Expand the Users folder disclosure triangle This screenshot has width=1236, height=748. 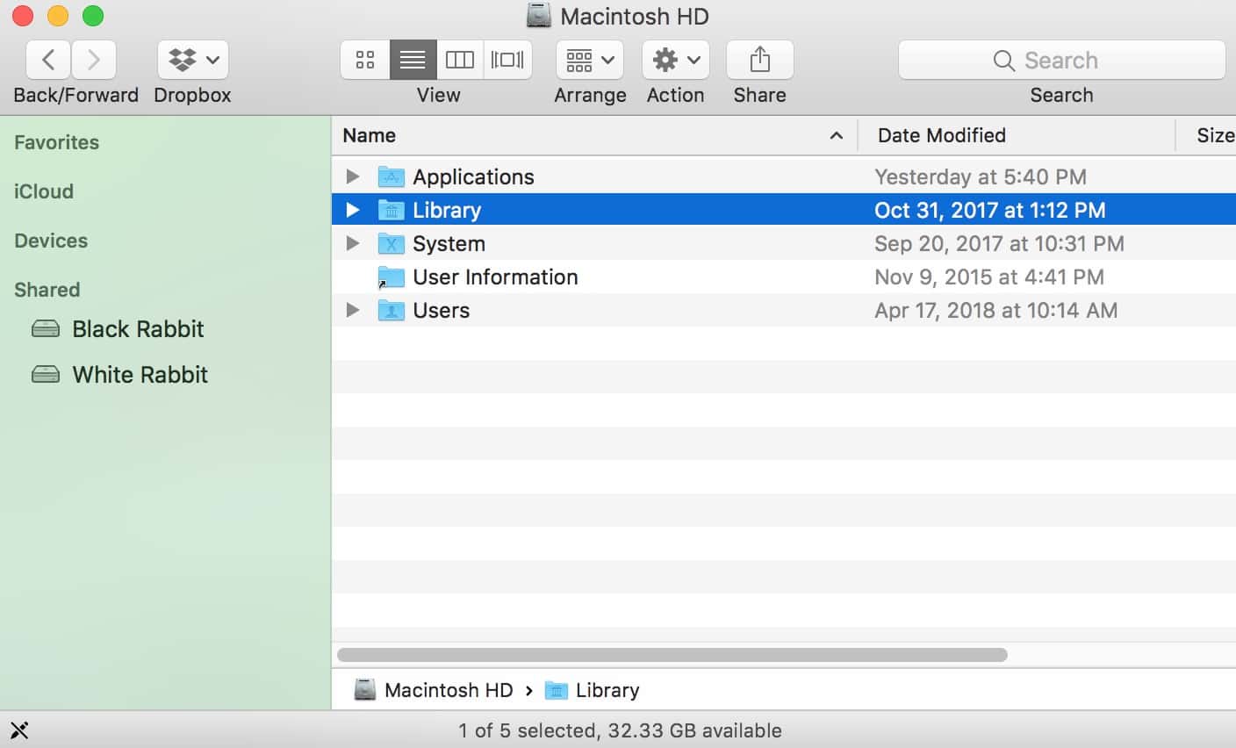click(x=353, y=310)
